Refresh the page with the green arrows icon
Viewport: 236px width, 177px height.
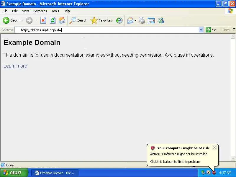53,20
